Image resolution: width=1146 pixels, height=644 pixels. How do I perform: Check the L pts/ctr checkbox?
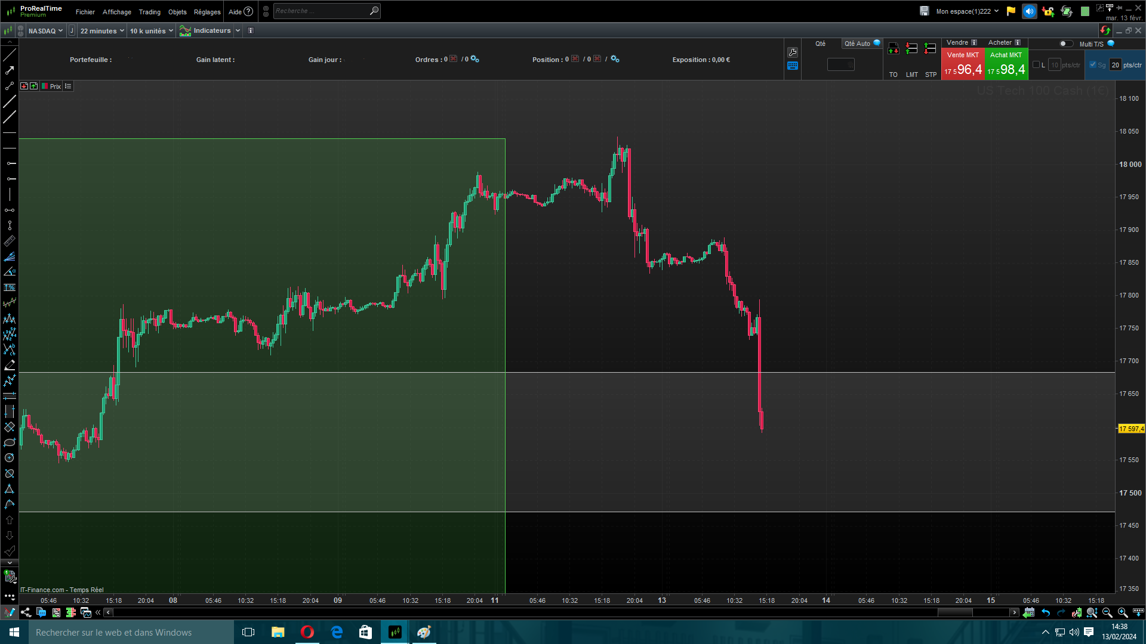pyautogui.click(x=1036, y=65)
